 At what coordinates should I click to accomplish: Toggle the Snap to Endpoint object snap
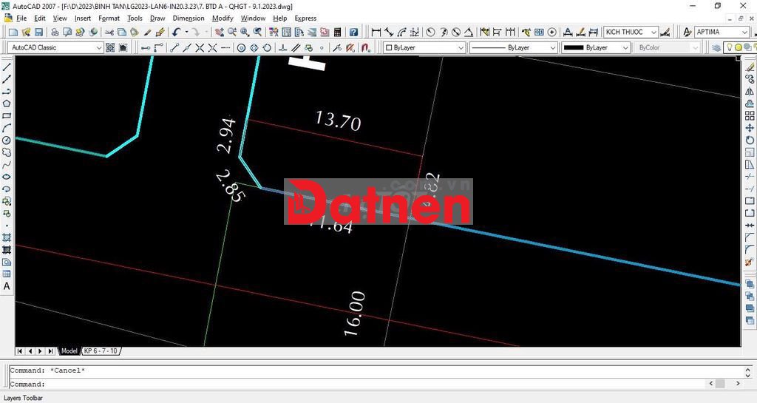(174, 47)
